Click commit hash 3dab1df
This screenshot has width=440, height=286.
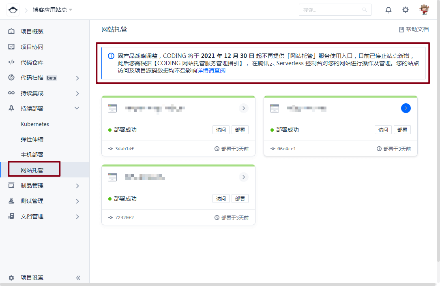[124, 149]
